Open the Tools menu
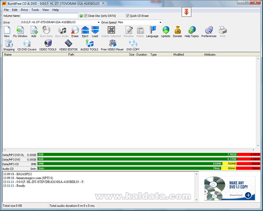The height and width of the screenshot is (211, 263). coord(35,10)
